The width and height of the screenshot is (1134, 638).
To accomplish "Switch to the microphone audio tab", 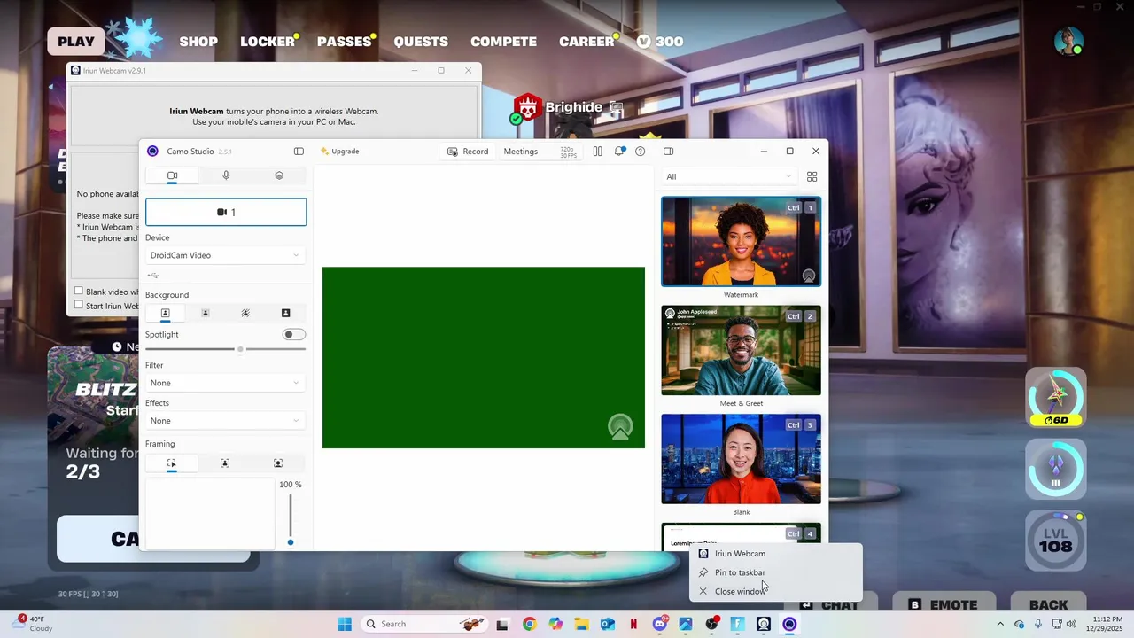I will click(x=226, y=175).
